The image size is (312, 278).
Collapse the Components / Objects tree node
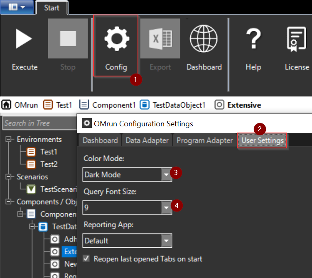pos(8,202)
